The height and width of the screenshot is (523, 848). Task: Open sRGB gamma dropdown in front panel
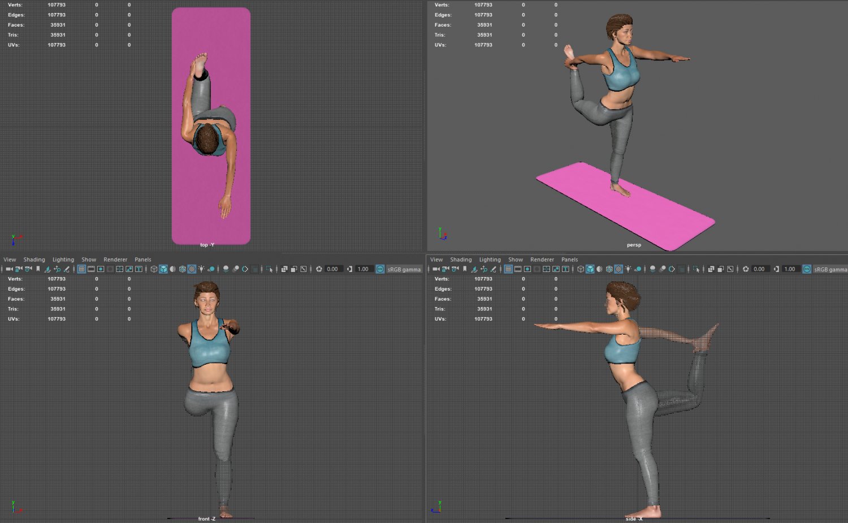(404, 269)
